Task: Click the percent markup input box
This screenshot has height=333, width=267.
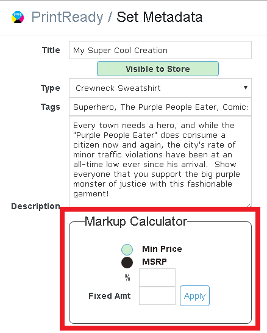Action: [157, 277]
